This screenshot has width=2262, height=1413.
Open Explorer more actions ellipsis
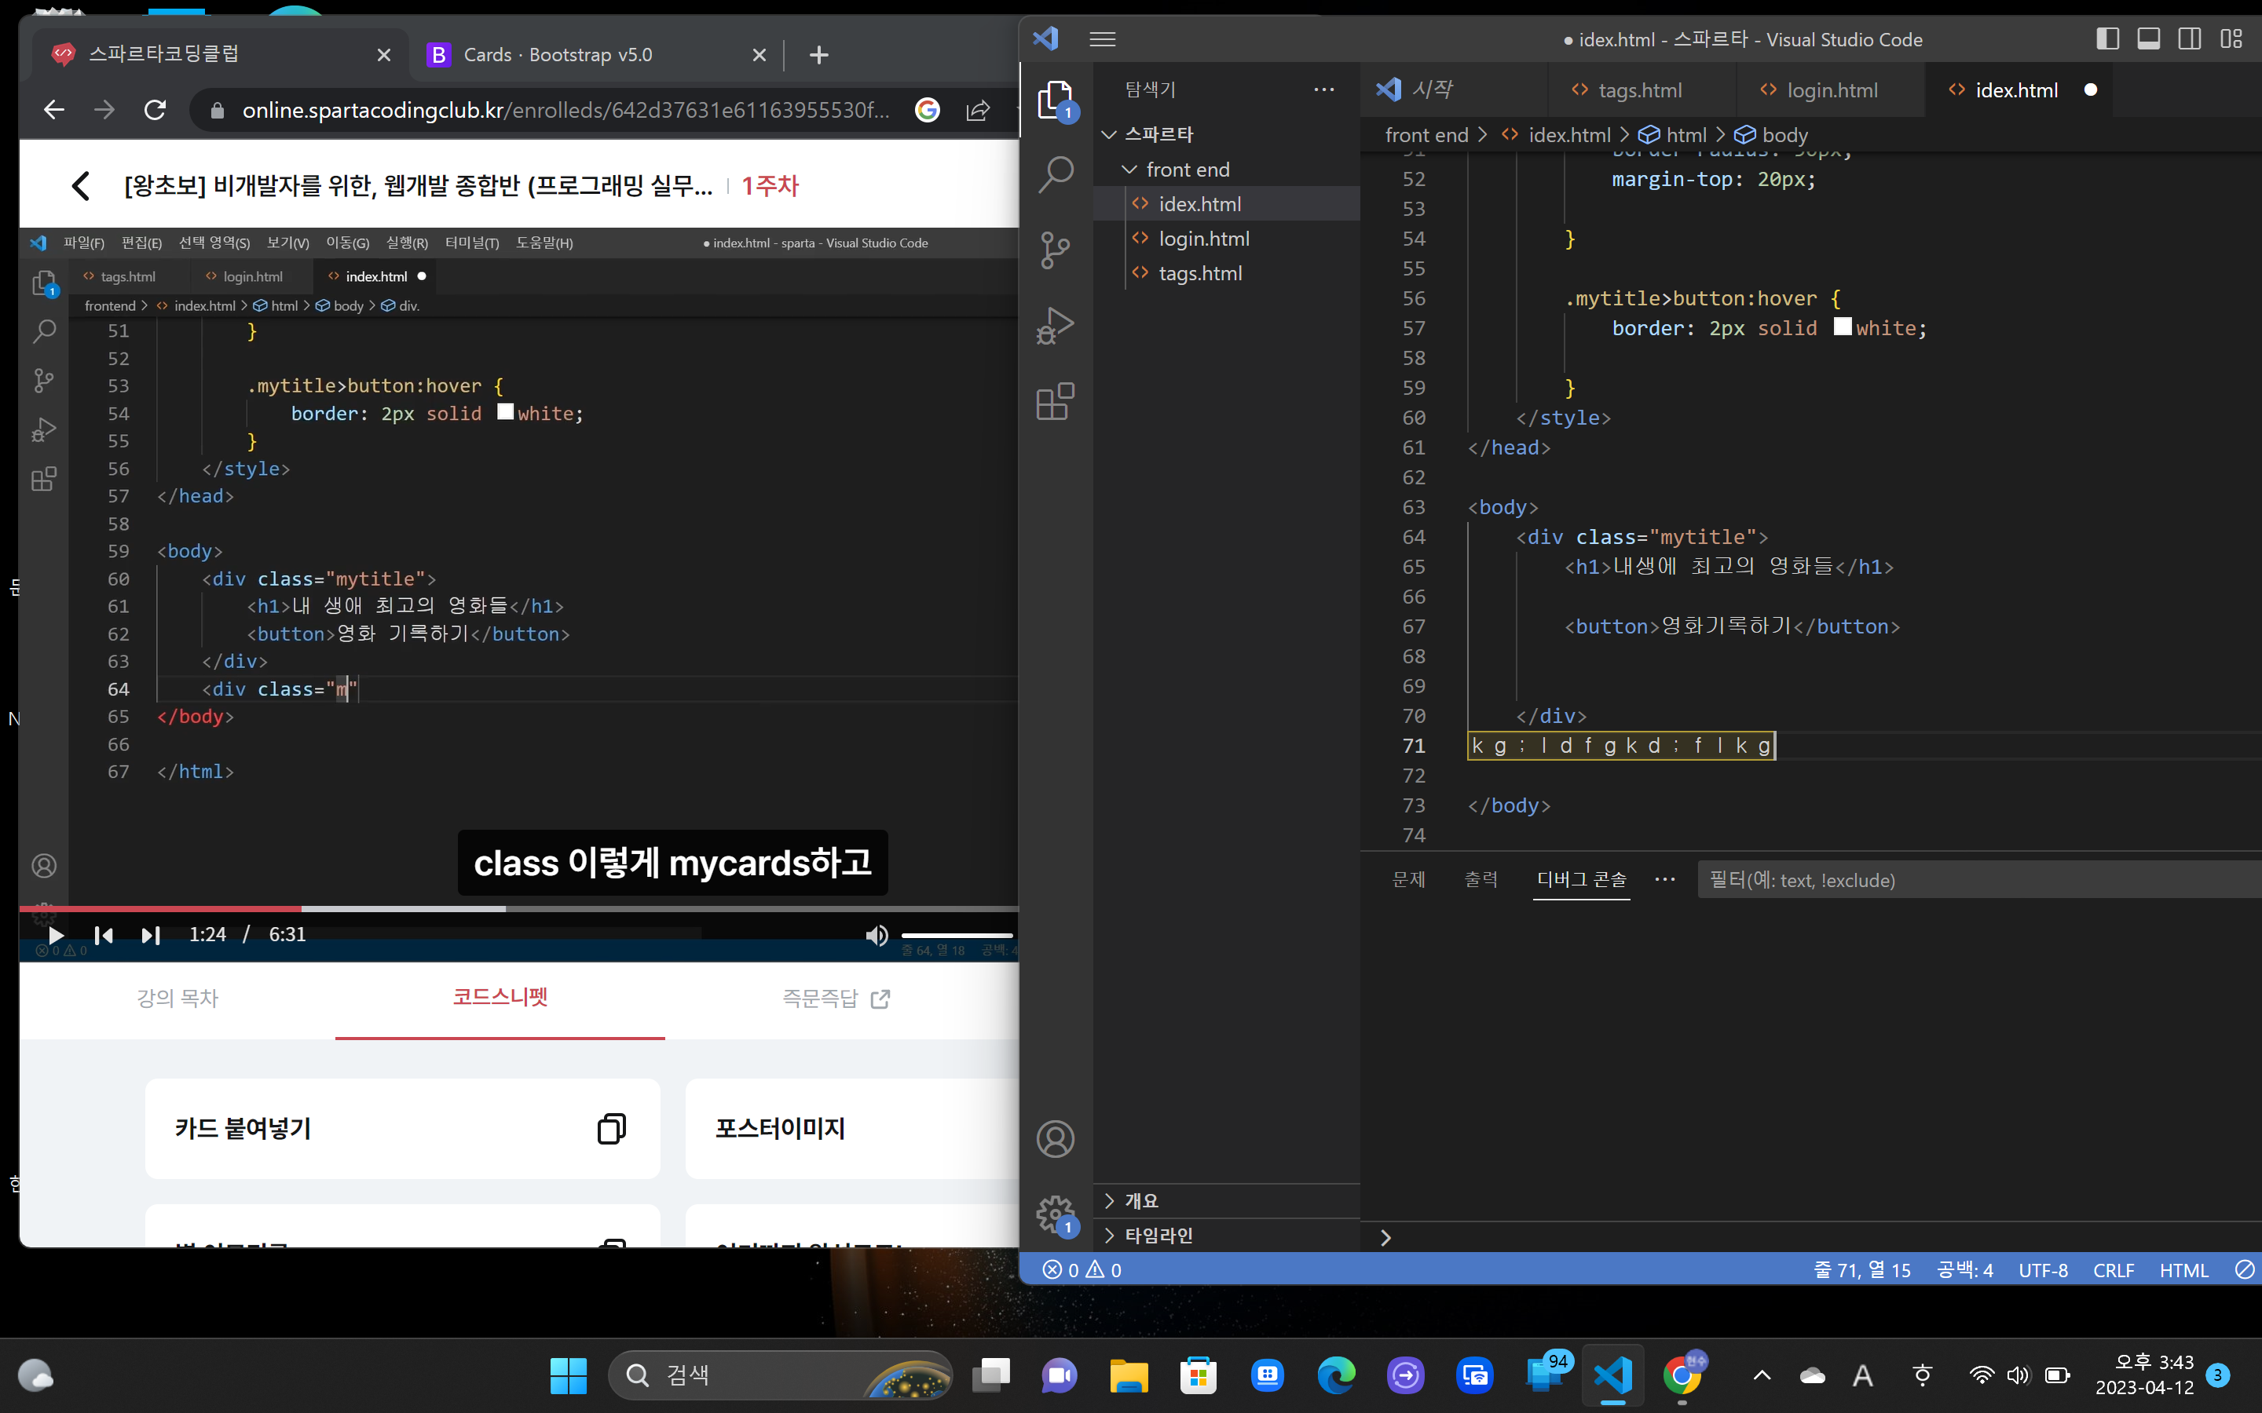1323,89
